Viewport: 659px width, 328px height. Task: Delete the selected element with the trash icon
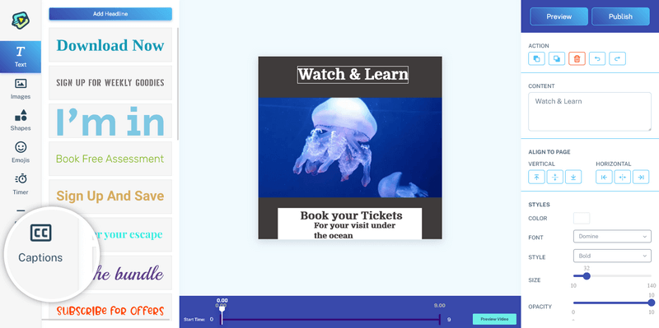[577, 58]
